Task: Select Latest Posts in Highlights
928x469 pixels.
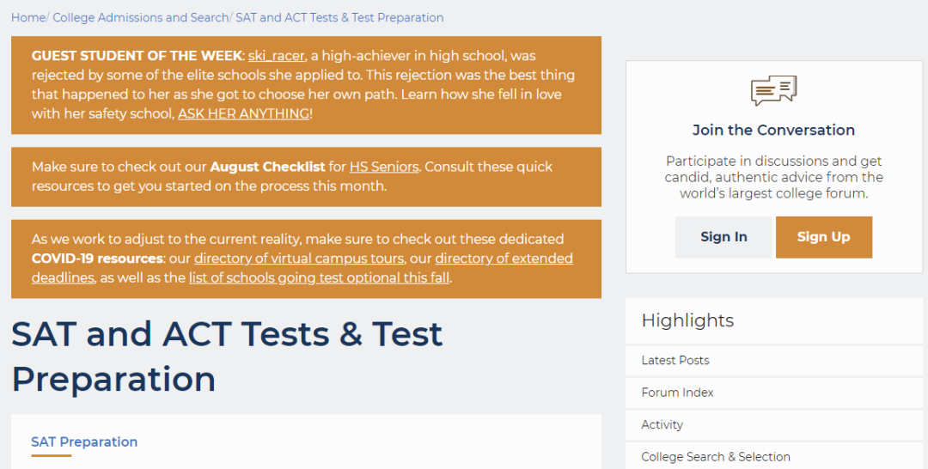Action: click(x=675, y=360)
